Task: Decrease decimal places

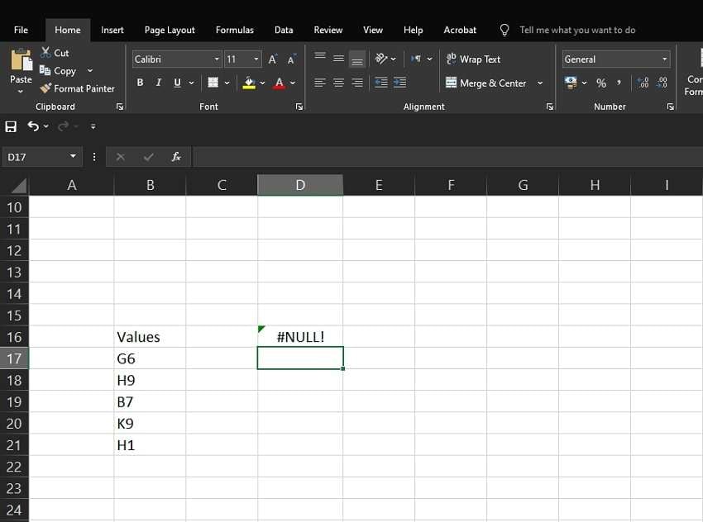Action: point(662,83)
